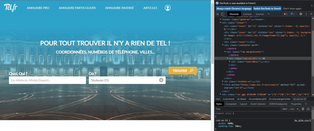This screenshot has width=314, height=131.
Task: Toggle the :hov element state panel
Action: 285,109
